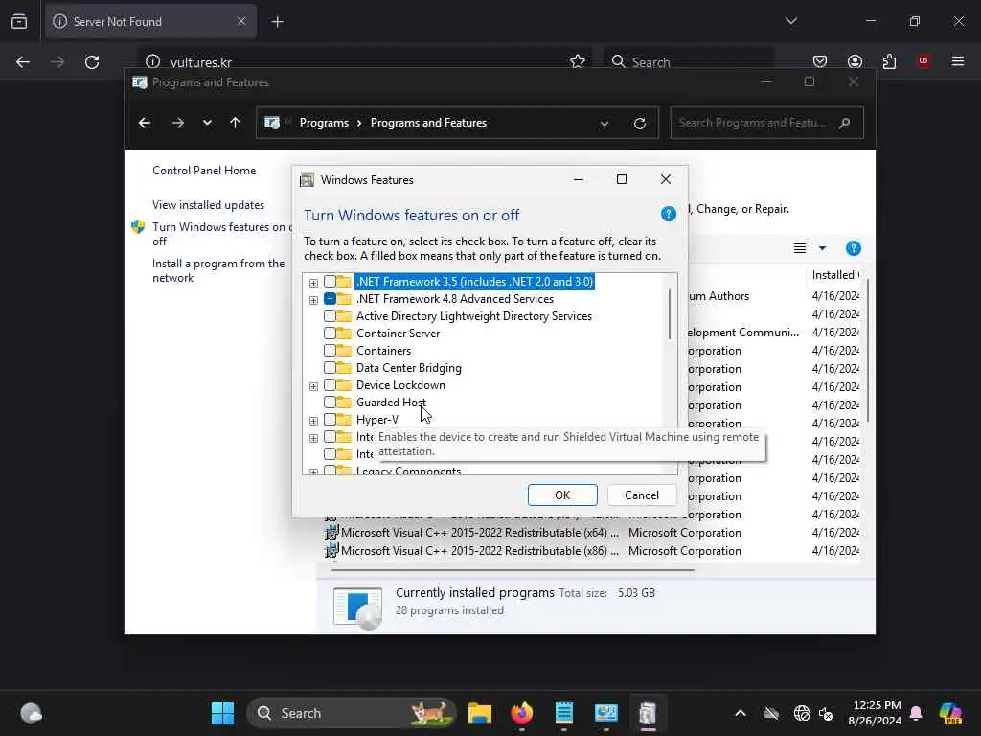Expand the Hyper-V tree node
This screenshot has width=981, height=736.
click(x=313, y=421)
